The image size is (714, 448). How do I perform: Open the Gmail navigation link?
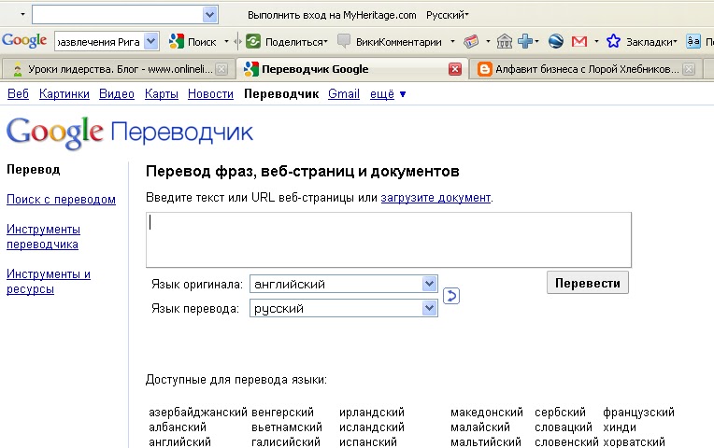(344, 94)
